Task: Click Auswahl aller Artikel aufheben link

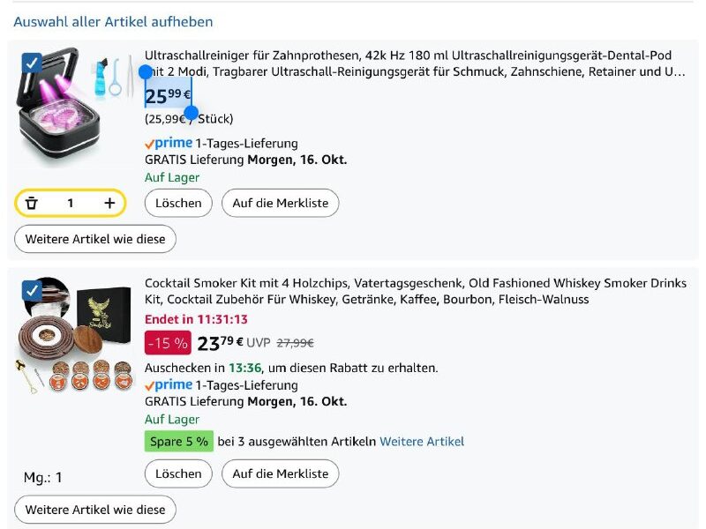Action: point(113,21)
